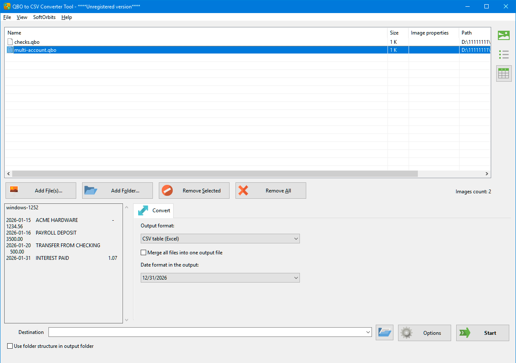
Task: Click Remove Selected button
Action: (194, 190)
